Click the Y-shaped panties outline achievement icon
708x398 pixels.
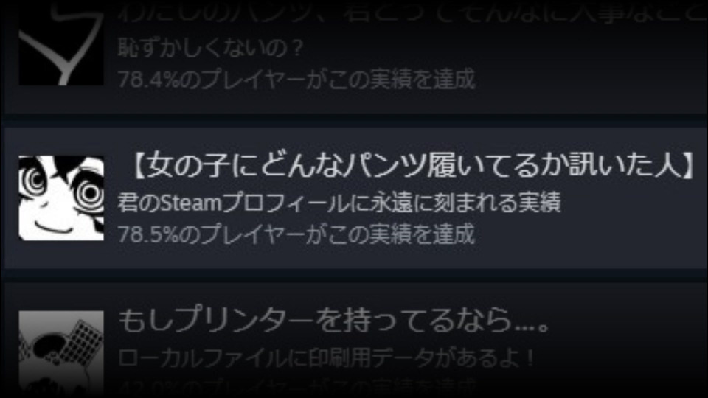[61, 43]
